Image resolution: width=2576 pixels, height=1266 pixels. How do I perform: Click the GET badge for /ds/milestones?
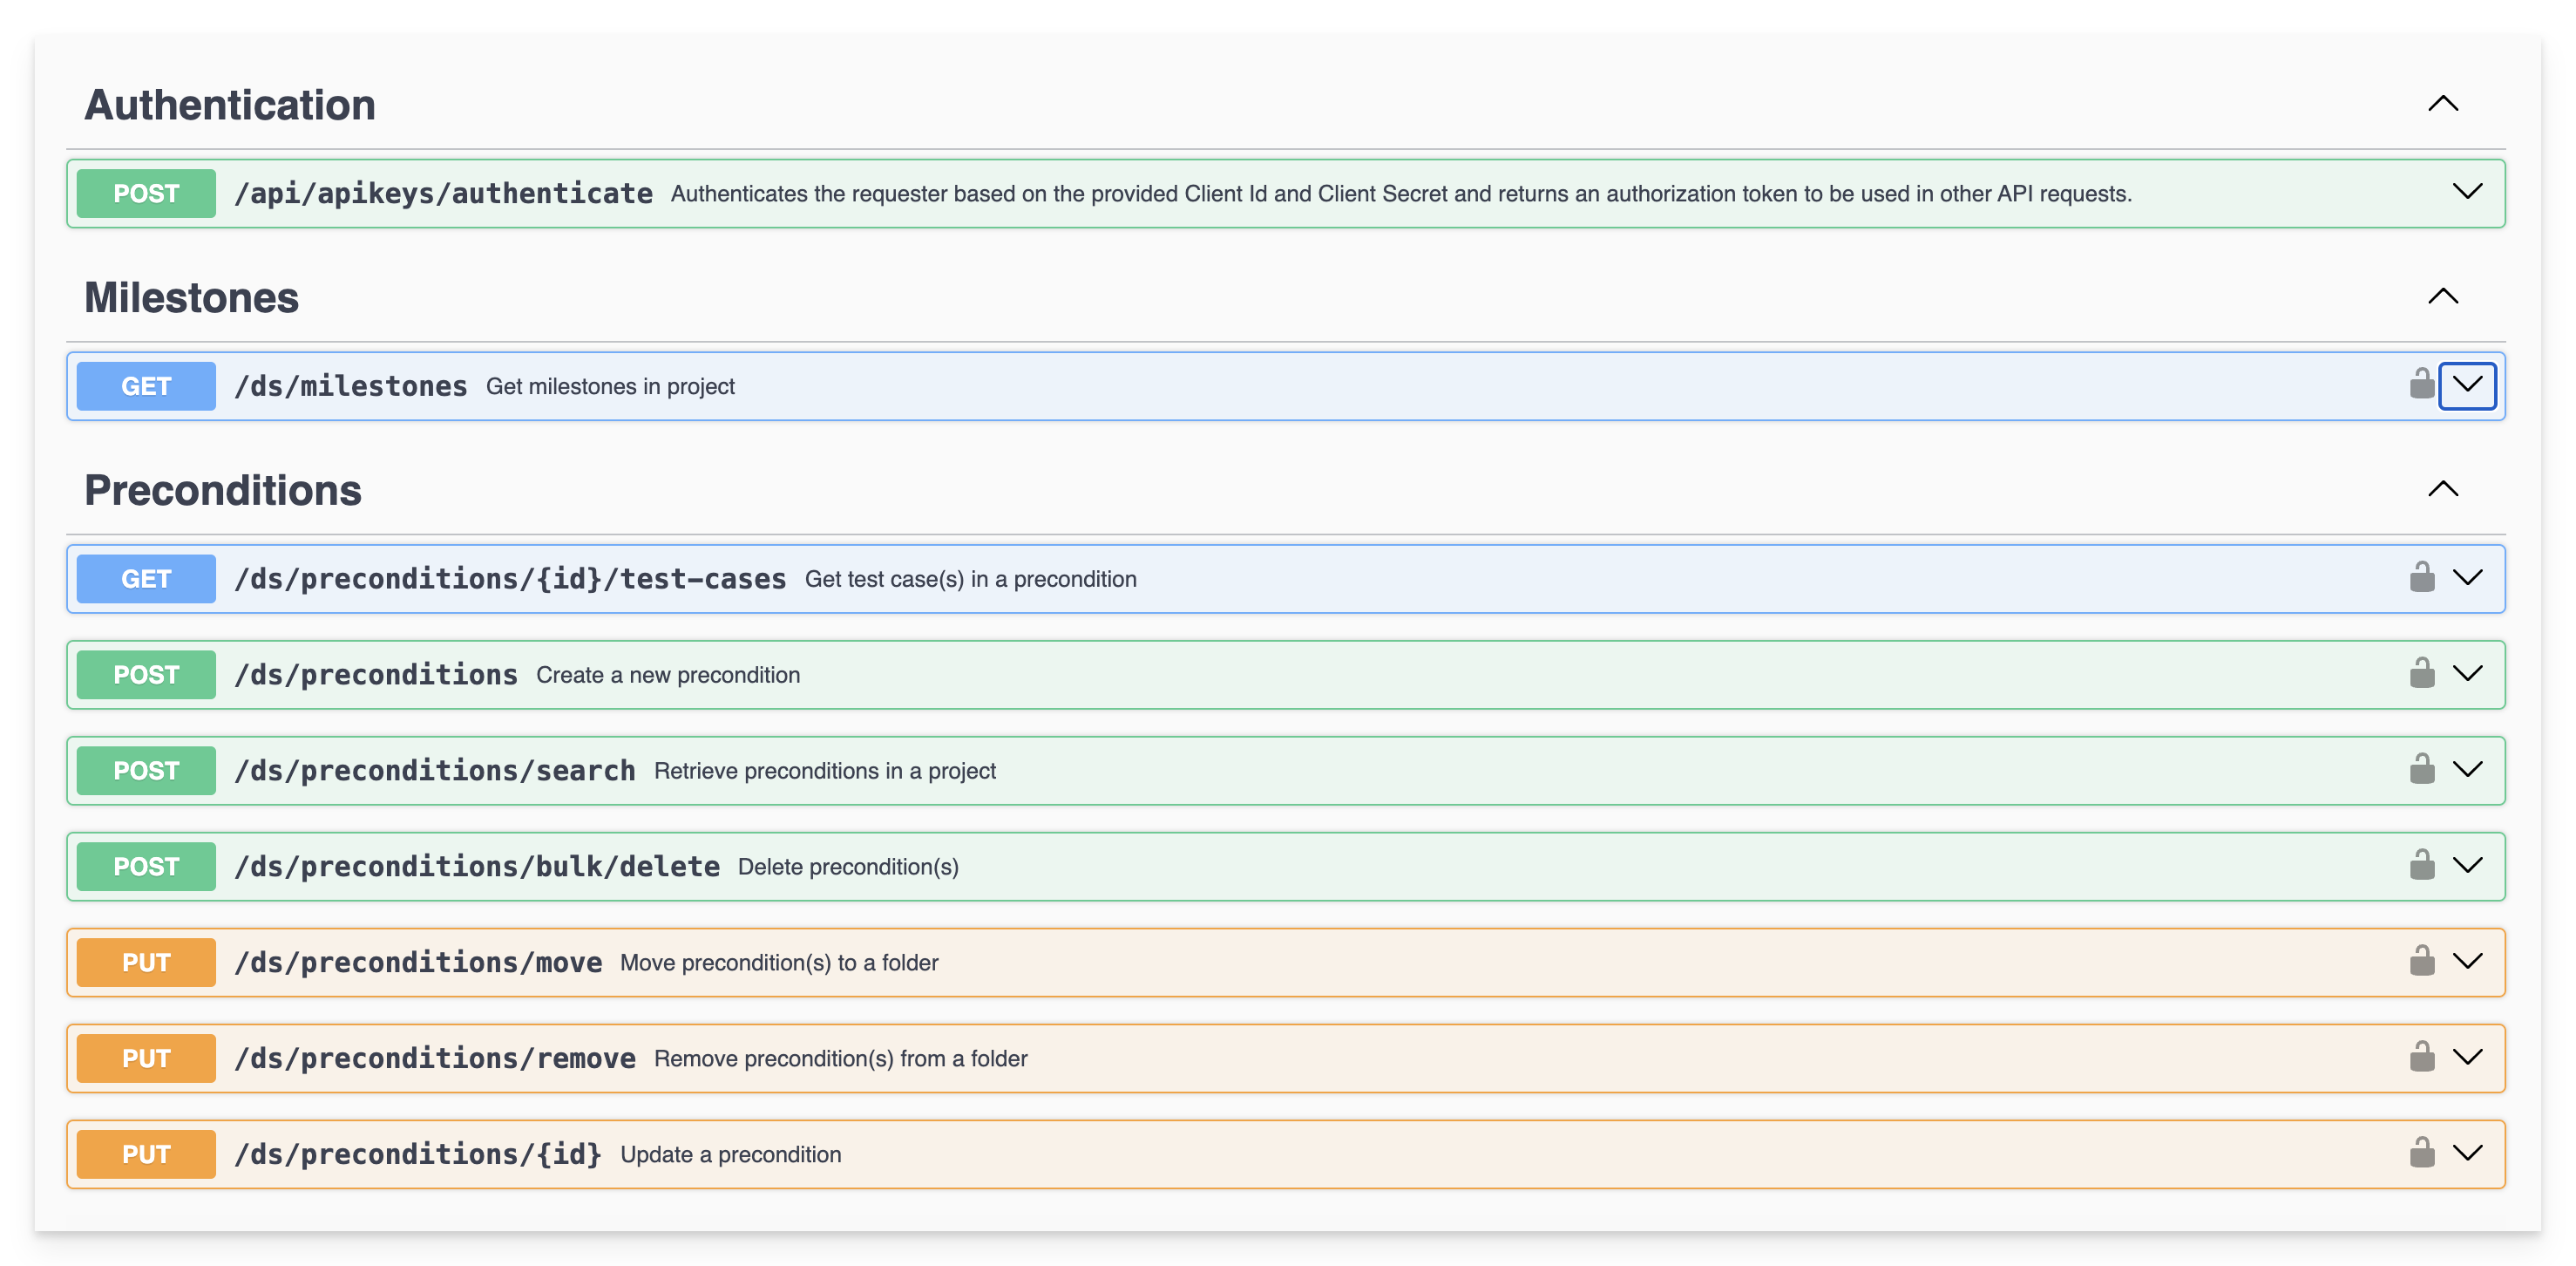click(x=146, y=386)
